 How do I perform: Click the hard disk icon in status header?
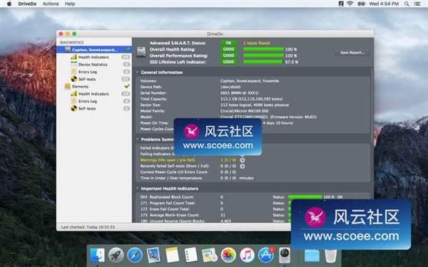[x=141, y=52]
